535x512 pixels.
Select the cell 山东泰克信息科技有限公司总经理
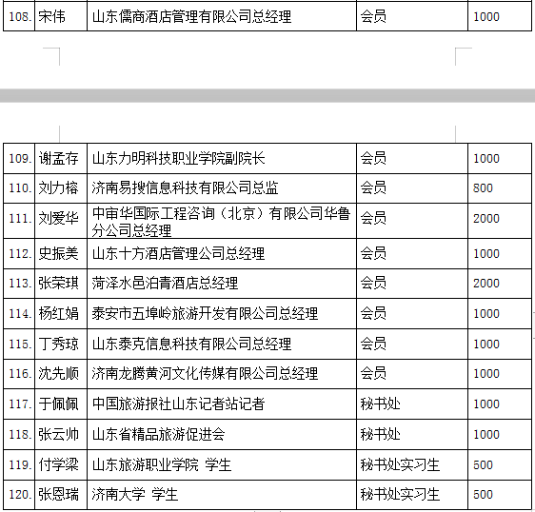[222, 345]
